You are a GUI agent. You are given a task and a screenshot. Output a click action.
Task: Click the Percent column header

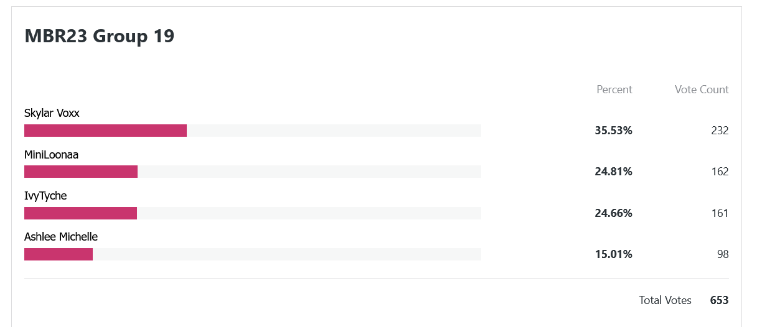(x=614, y=90)
